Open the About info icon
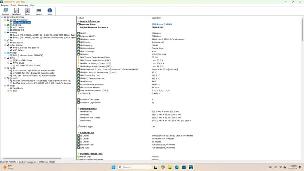 50,11
